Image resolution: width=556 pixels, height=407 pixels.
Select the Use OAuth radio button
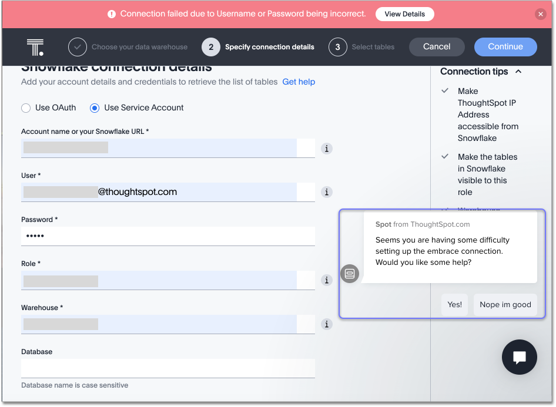[x=25, y=107]
